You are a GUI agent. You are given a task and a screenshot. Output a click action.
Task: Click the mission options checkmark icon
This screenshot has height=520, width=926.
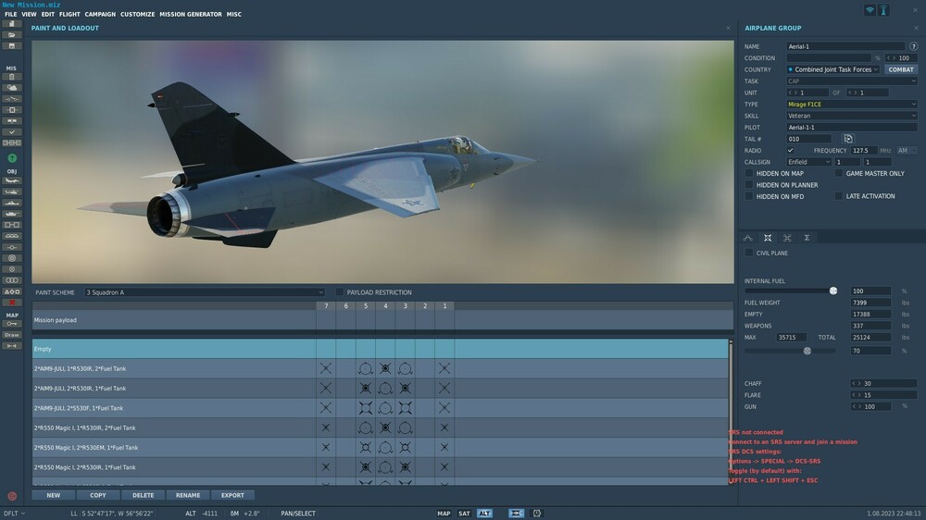tap(11, 132)
